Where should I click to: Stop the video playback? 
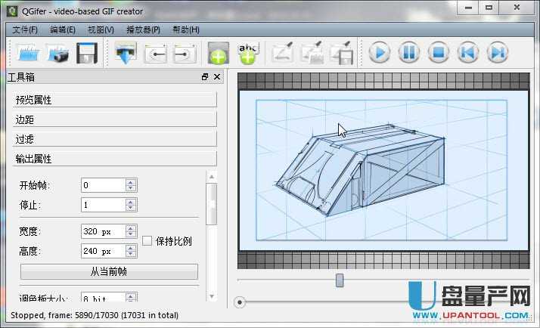click(x=438, y=53)
